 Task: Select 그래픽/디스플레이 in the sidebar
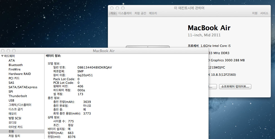[20, 105]
